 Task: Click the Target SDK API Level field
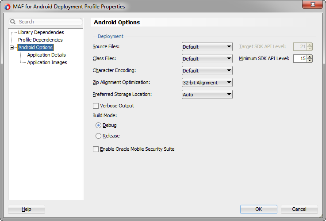(300, 46)
